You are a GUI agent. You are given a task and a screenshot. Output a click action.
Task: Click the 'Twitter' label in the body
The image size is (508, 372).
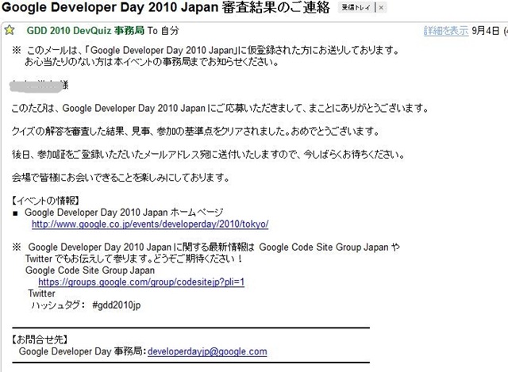click(x=42, y=293)
